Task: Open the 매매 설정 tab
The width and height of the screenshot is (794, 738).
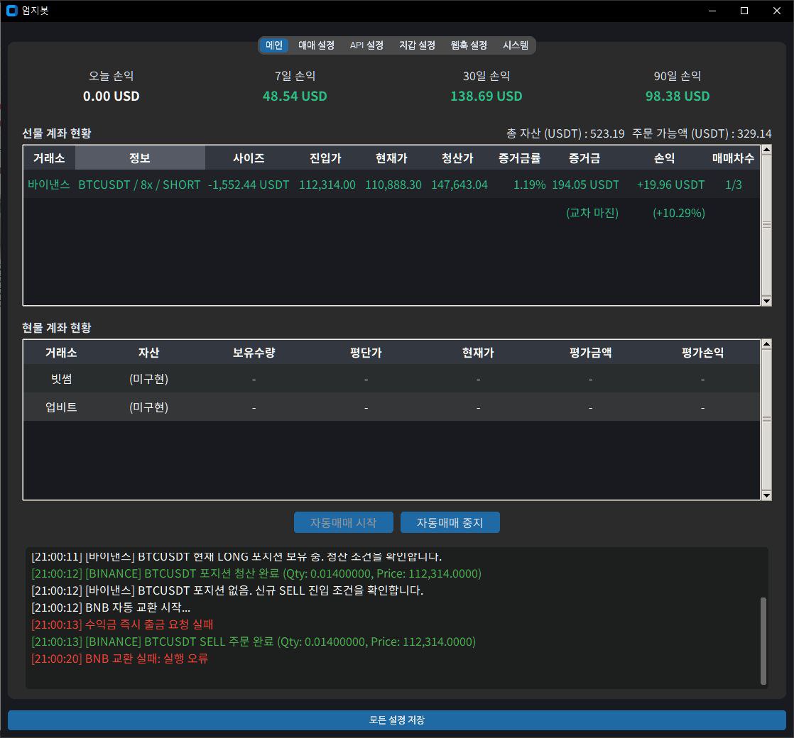Action: [316, 45]
